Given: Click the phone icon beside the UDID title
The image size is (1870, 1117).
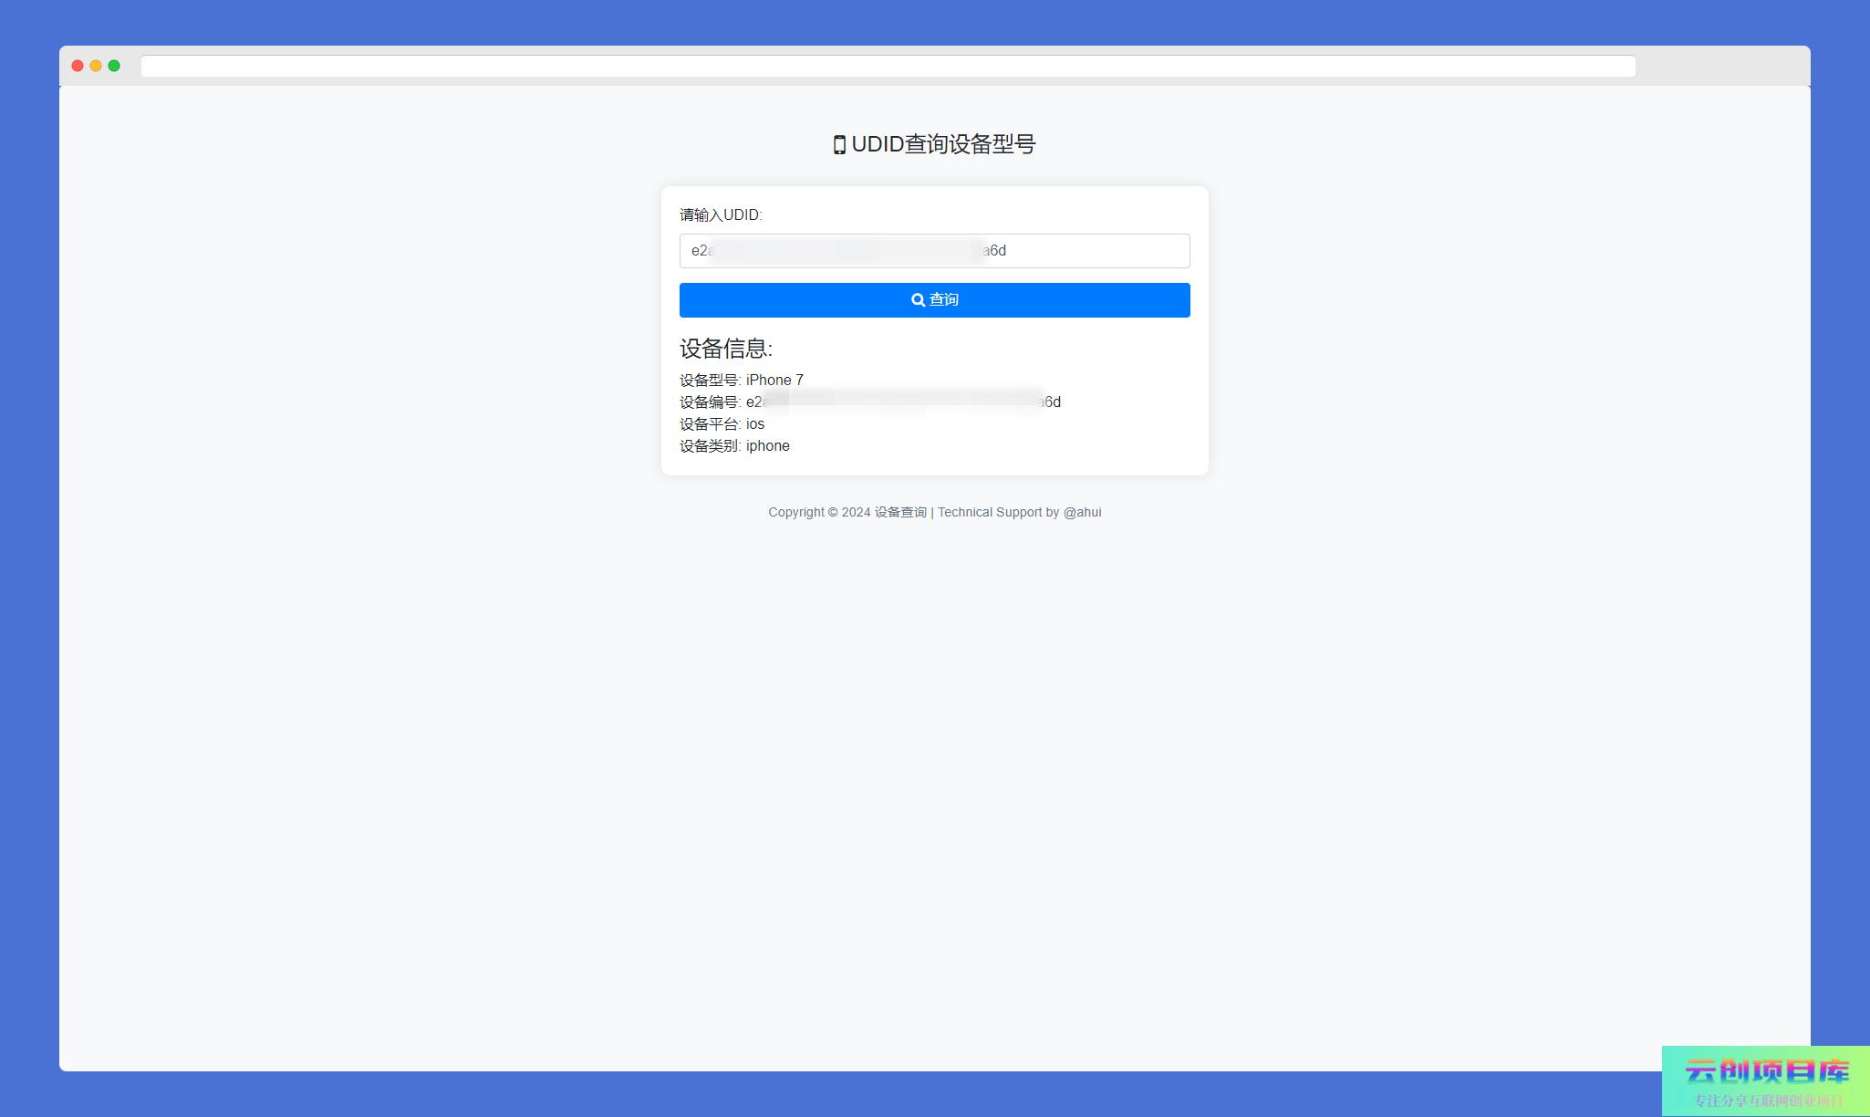Looking at the screenshot, I should click(x=839, y=145).
